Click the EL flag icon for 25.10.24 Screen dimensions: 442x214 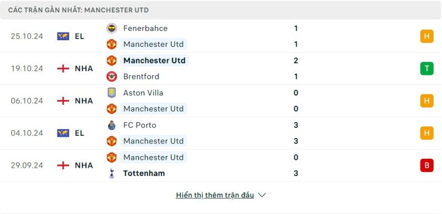click(x=63, y=36)
